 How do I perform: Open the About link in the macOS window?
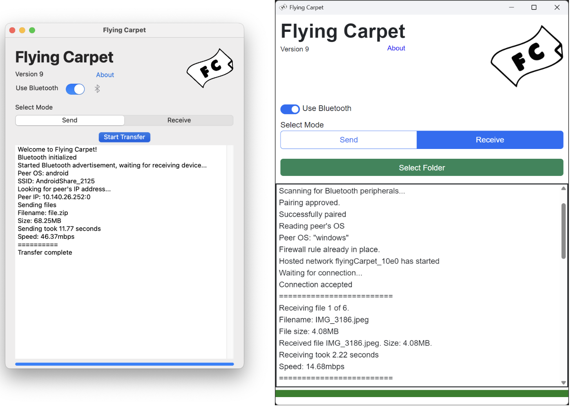coord(105,75)
